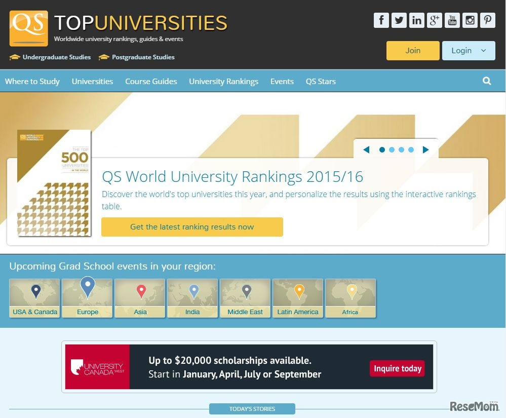Open the Events menu
Viewport: 506px width, 418px height.
[x=282, y=82]
